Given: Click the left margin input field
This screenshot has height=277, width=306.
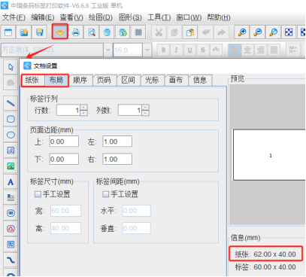Looking at the screenshot, I should tap(117, 142).
